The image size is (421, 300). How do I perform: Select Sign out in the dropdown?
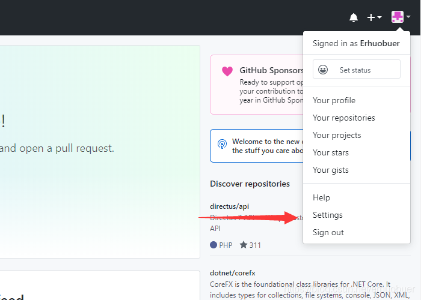tap(328, 233)
